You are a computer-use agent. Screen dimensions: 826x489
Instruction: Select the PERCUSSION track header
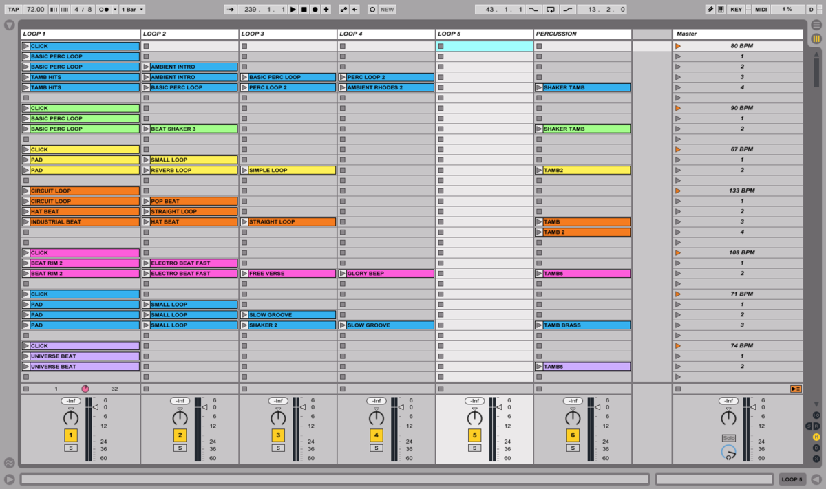pyautogui.click(x=582, y=34)
